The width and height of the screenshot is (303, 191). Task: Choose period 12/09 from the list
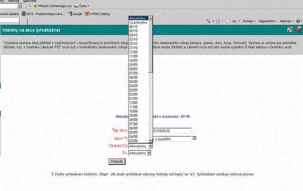139,52
